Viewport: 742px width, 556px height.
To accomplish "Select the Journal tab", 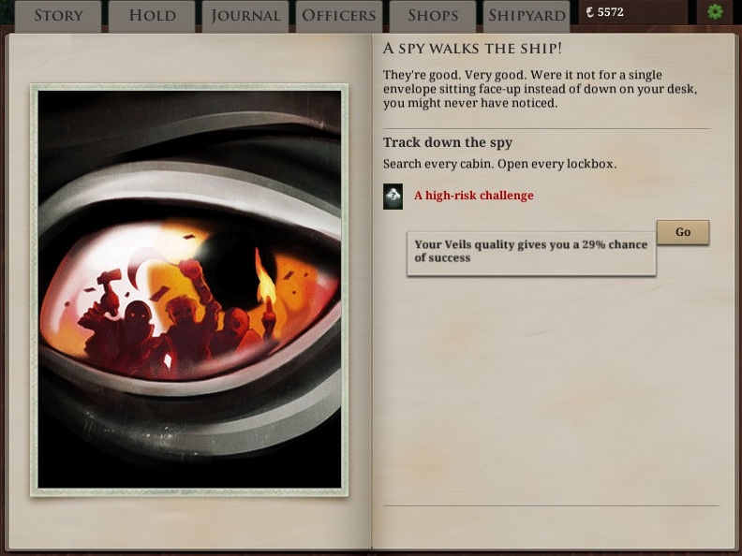I will pyautogui.click(x=245, y=16).
